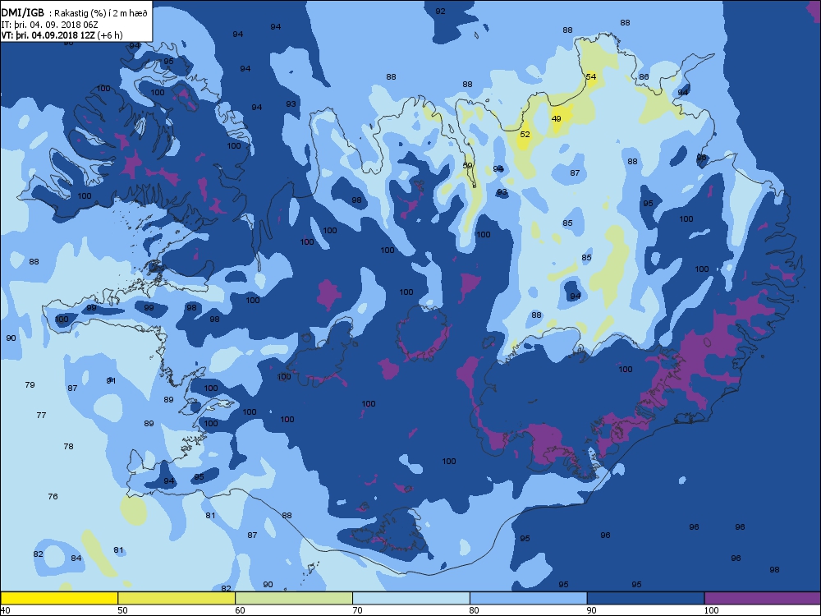Click the 'DMI/IGB : Rakastig (%) í 2 m hæð' title
The width and height of the screenshot is (821, 616).
tap(75, 13)
